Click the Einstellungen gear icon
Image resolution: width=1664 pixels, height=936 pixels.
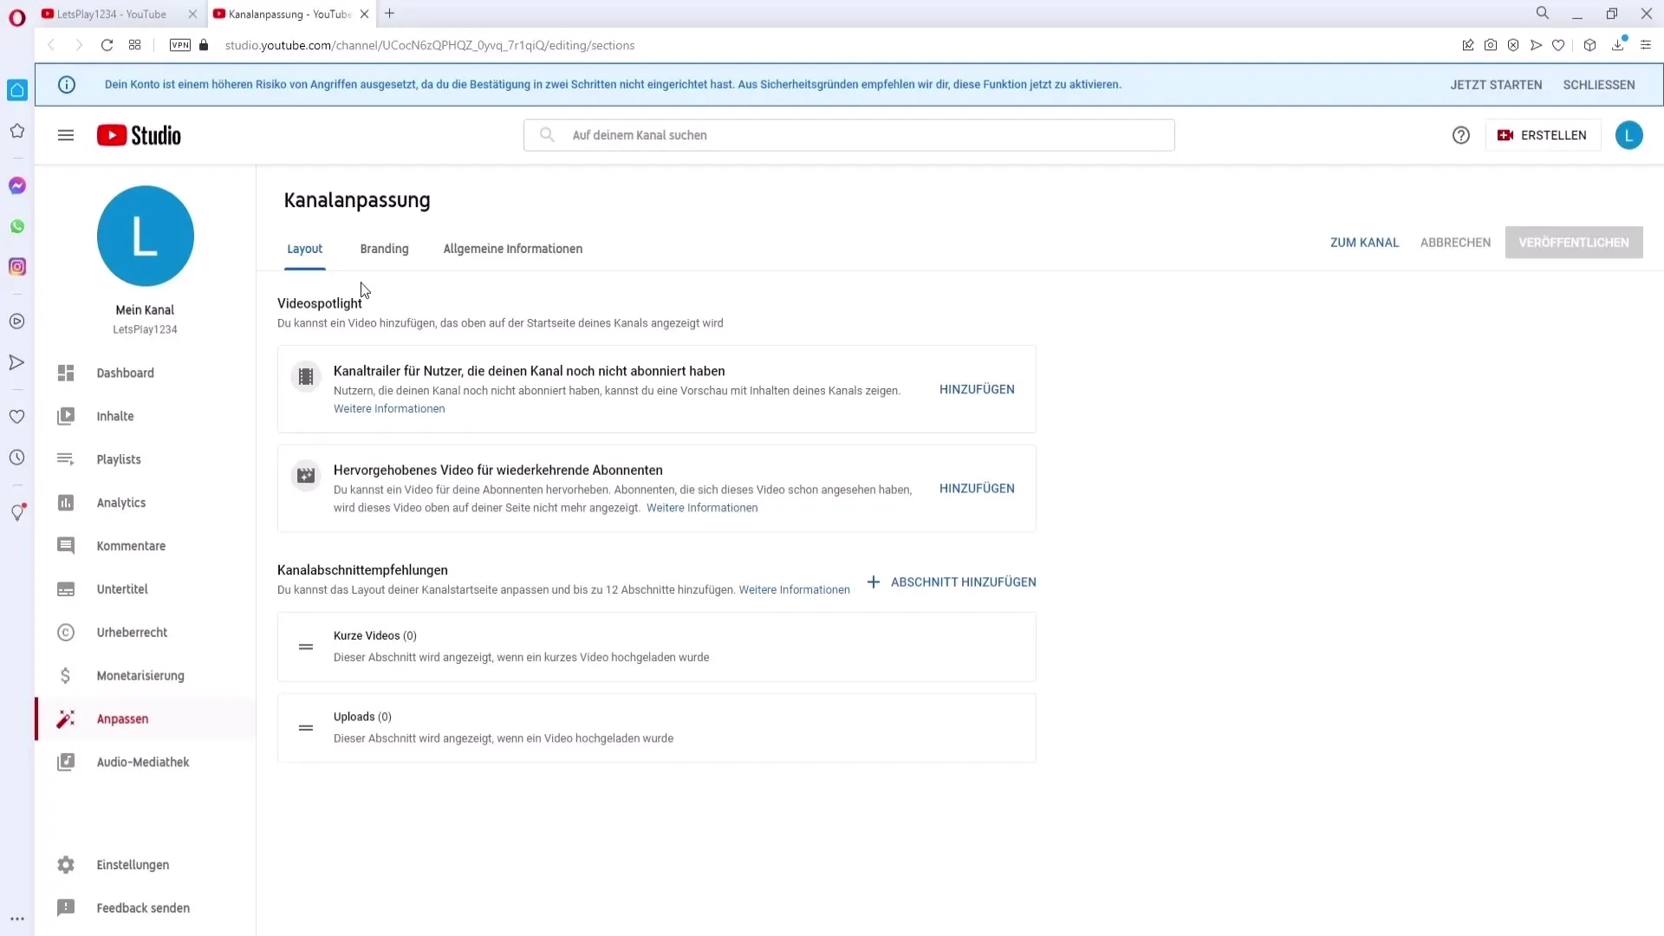click(65, 864)
